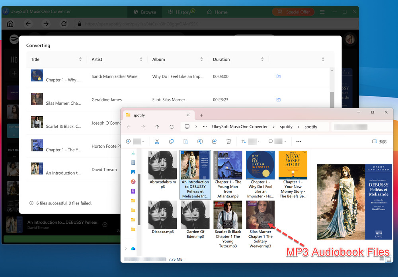Open Videos in Explorer sidebar
This screenshot has height=277, width=398.
point(133,191)
